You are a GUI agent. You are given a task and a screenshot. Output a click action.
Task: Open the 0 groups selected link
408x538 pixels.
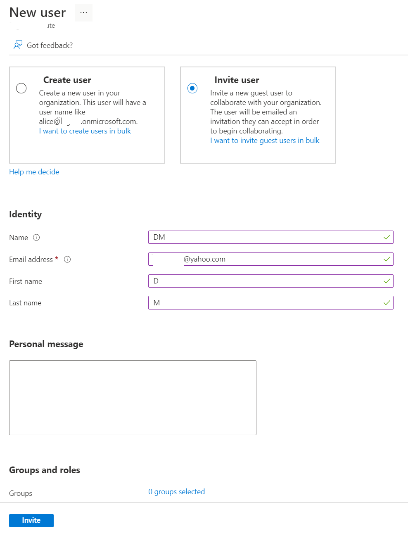click(x=177, y=492)
